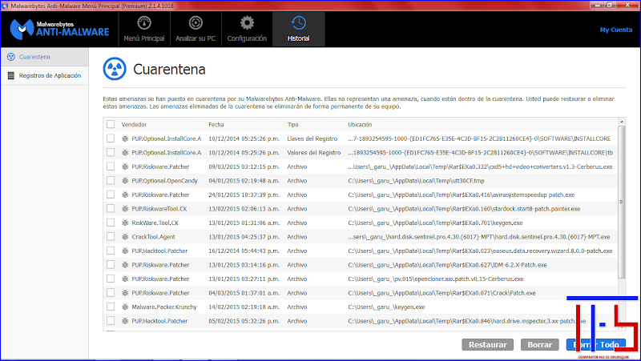Viewport: 641px width, 361px height.
Task: Click bug icon of InstallCore.A Valores del Registro
Action: 125,152
